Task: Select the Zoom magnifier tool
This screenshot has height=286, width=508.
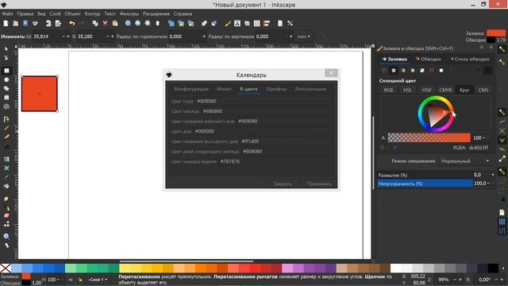Action: tap(6, 237)
